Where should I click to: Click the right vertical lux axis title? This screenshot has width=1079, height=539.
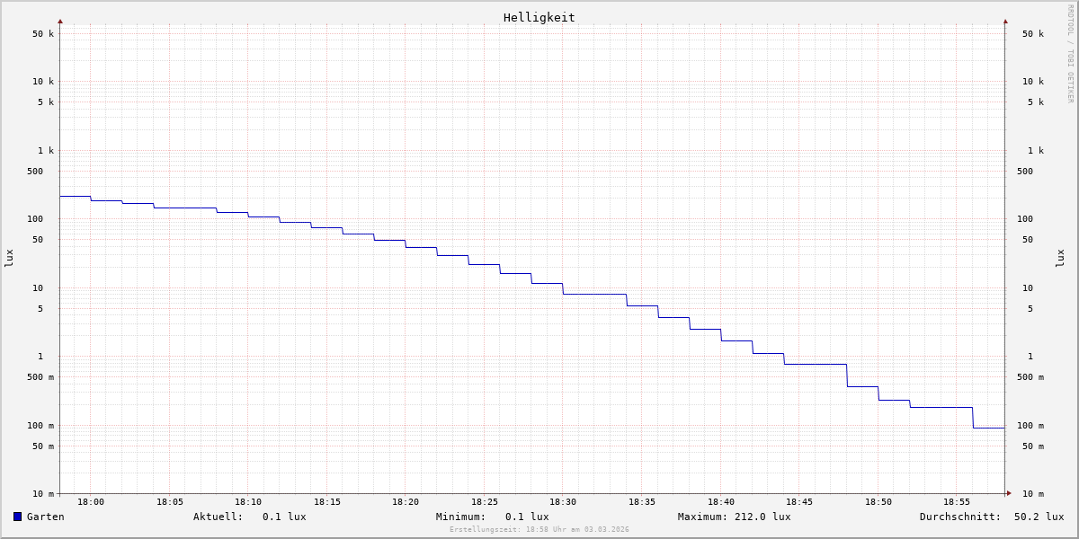[x=1060, y=258]
